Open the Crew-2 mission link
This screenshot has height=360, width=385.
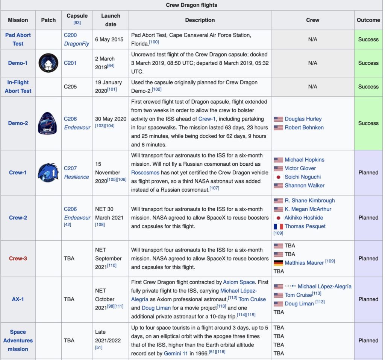[18, 217]
